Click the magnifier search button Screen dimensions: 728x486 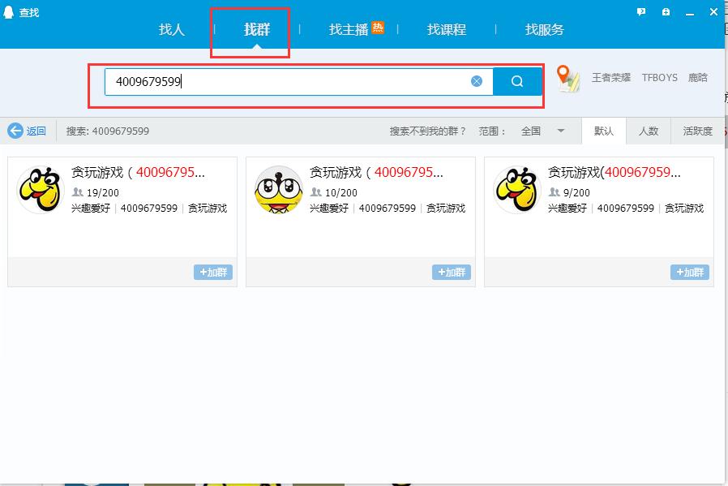tap(517, 81)
